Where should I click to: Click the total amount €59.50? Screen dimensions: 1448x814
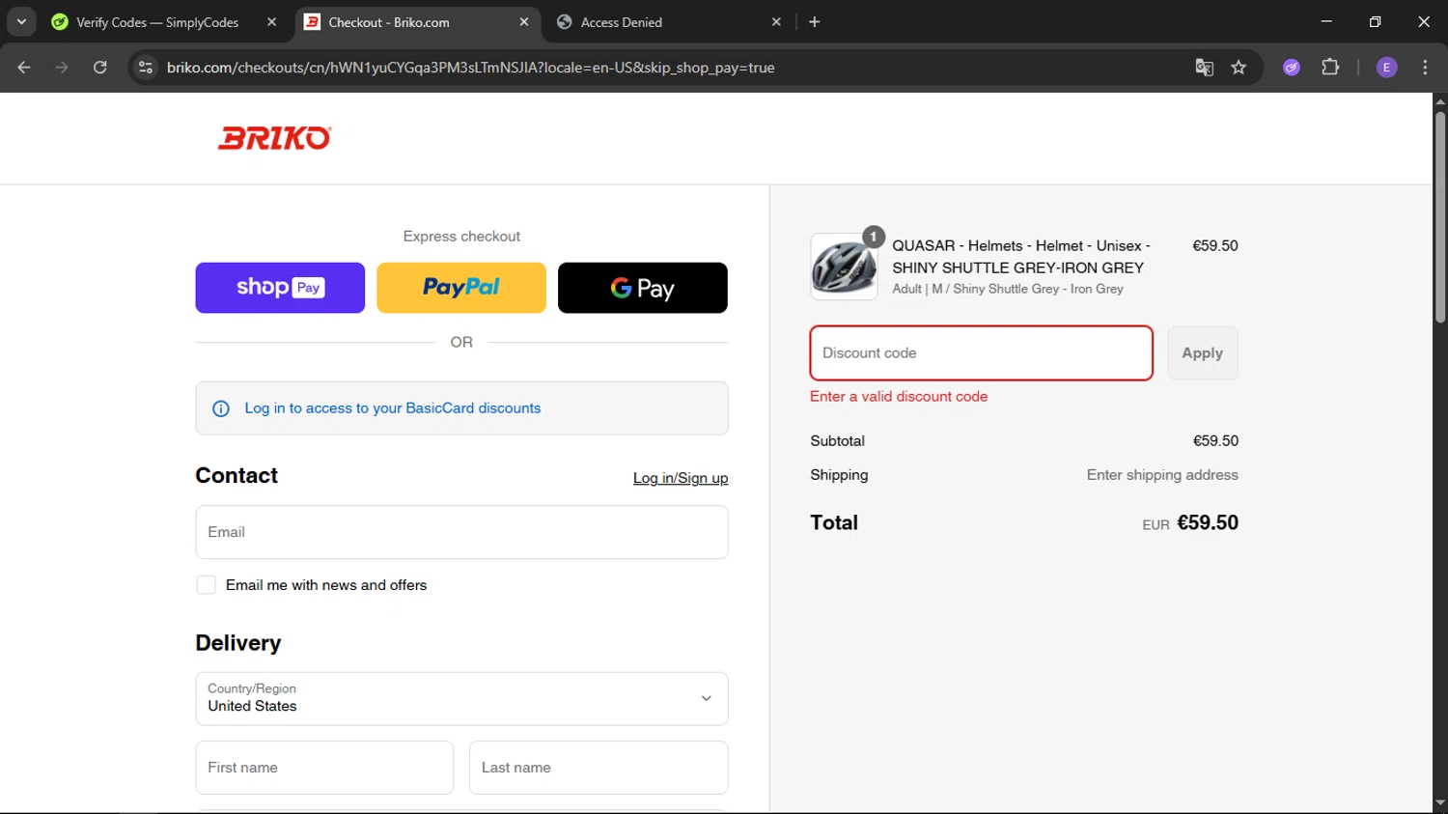coord(1208,522)
